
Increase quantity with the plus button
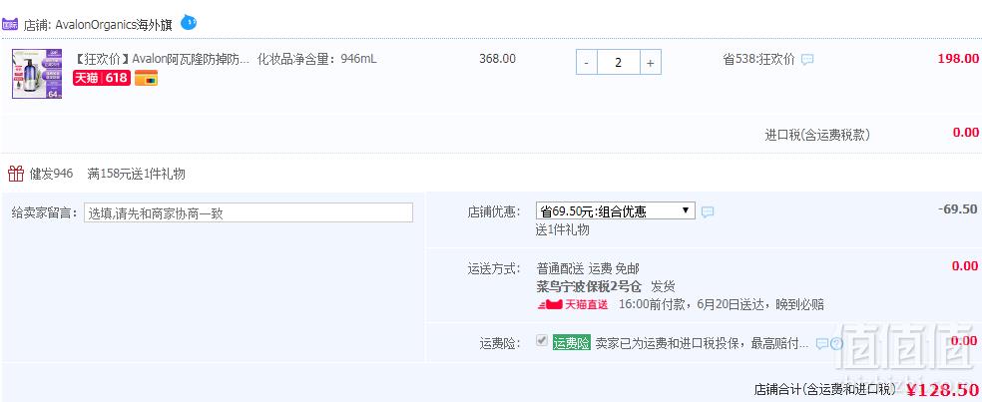650,63
